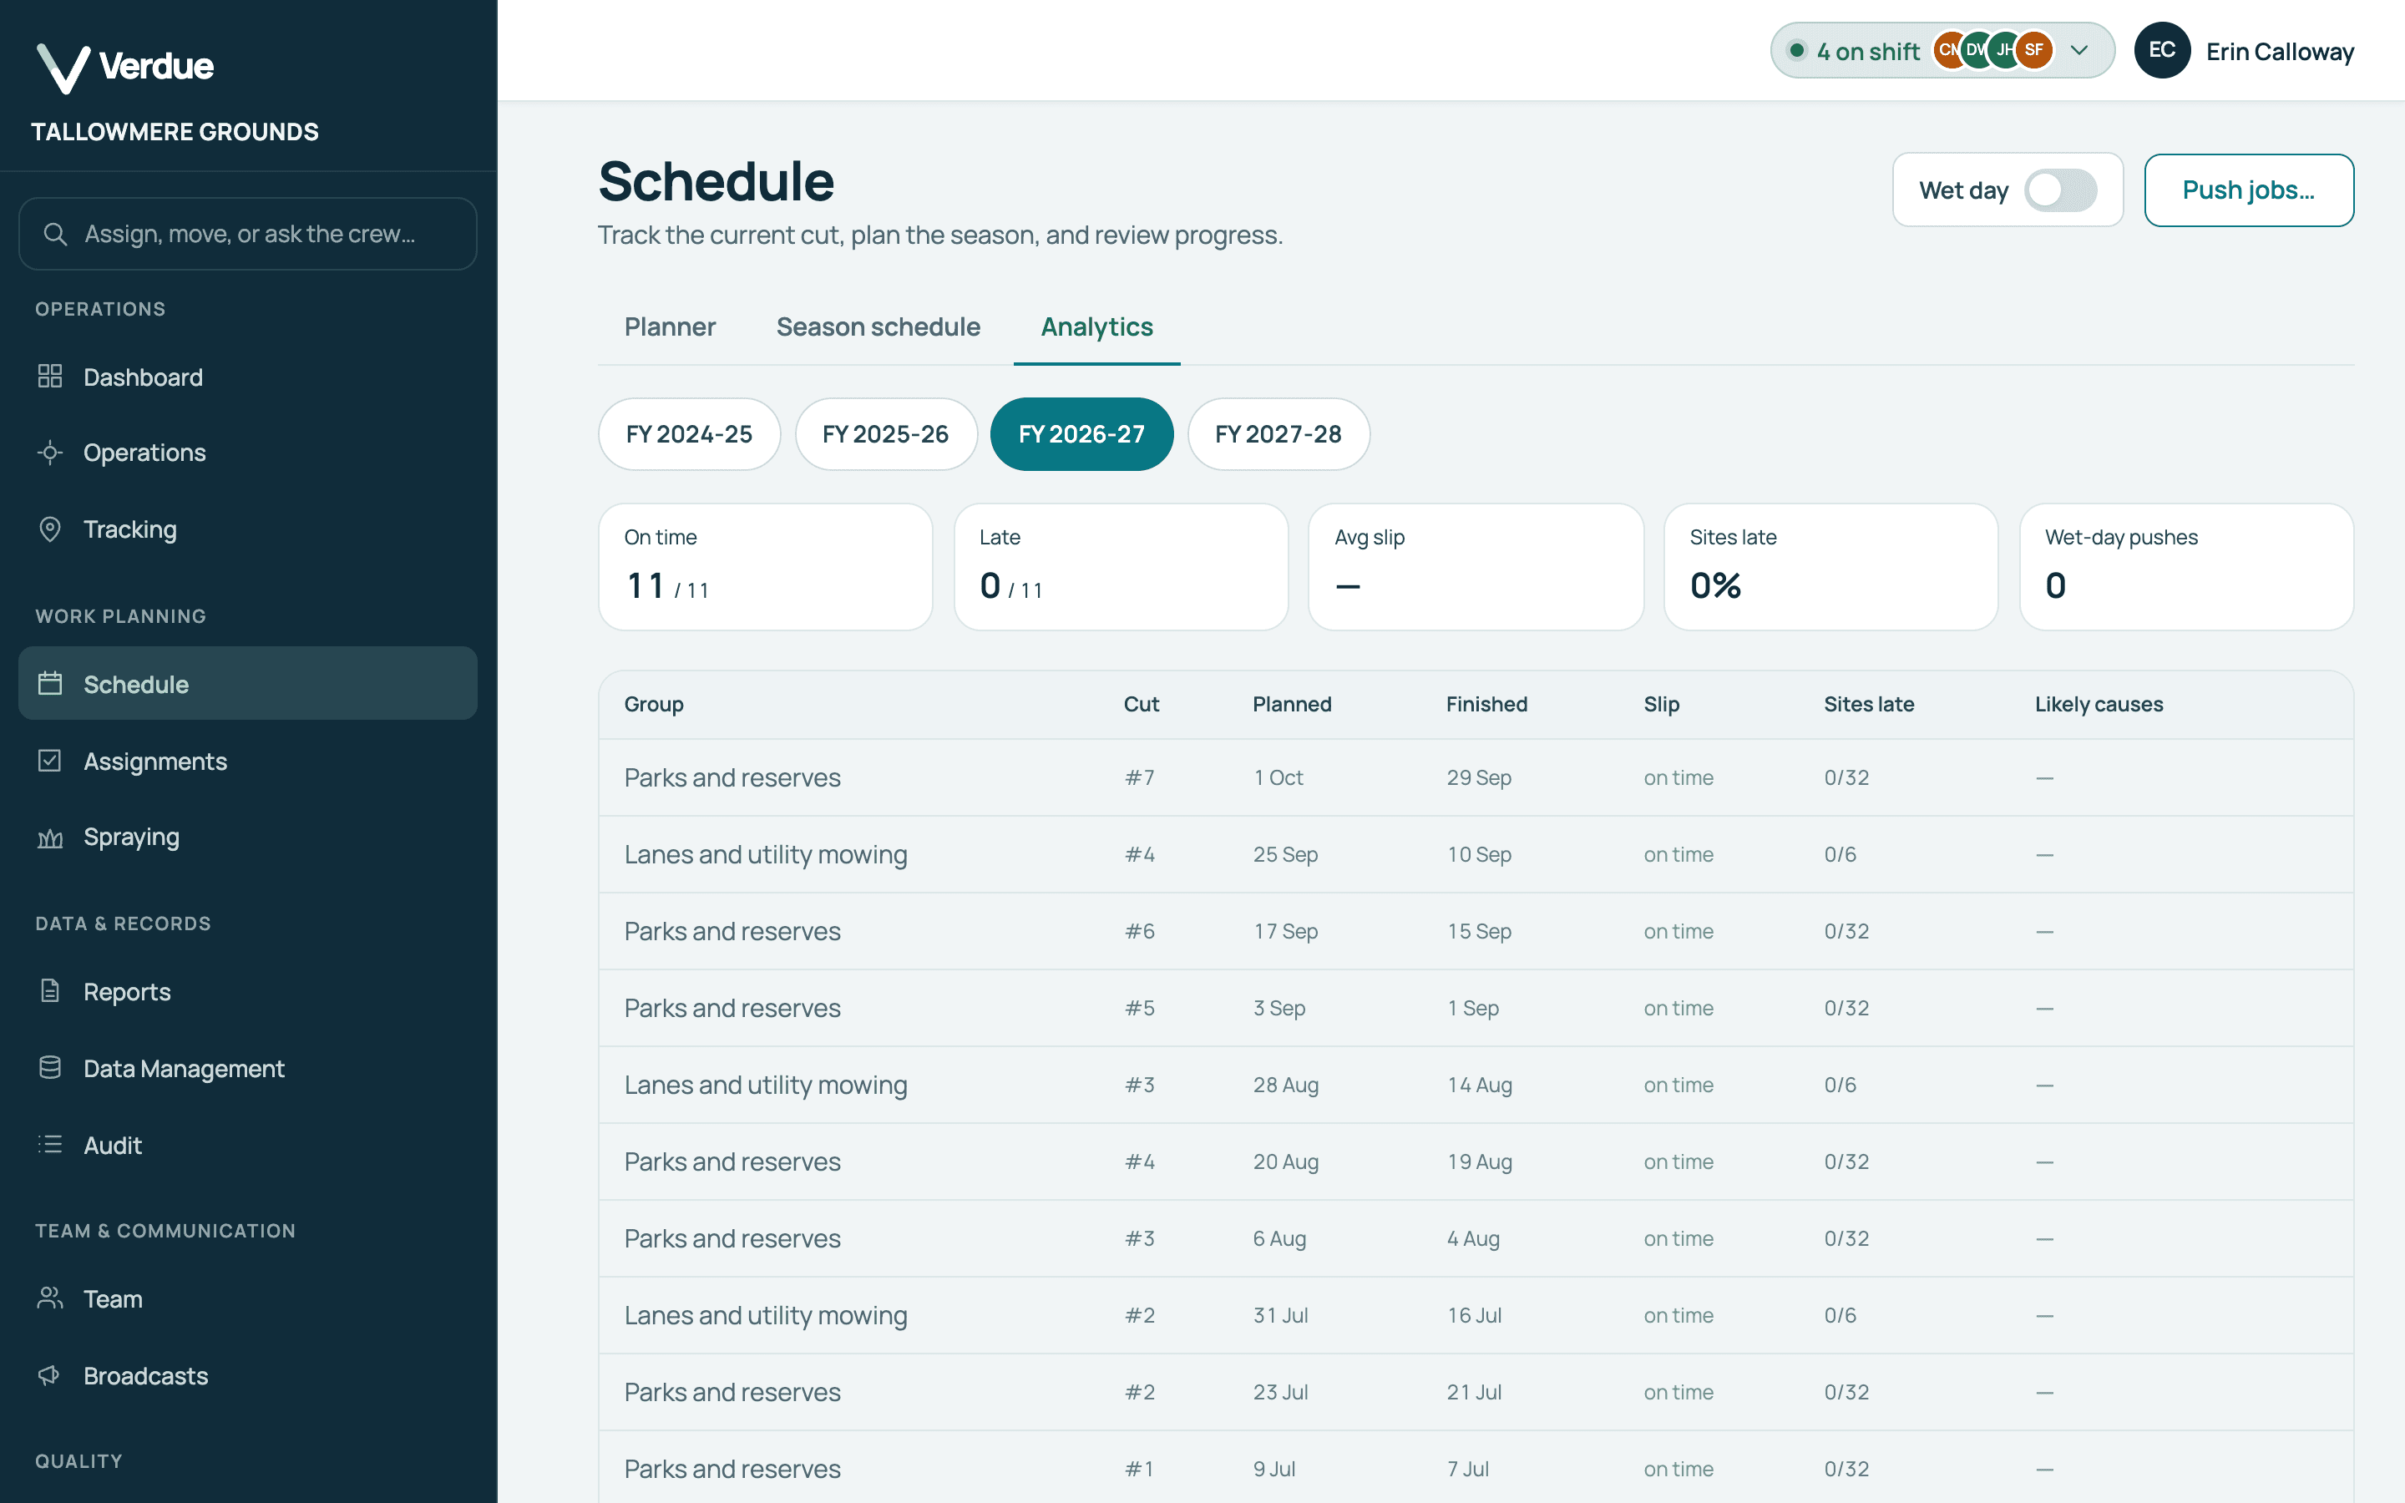The height and width of the screenshot is (1503, 2405).
Task: Go to Audit
Action: click(x=247, y=1144)
